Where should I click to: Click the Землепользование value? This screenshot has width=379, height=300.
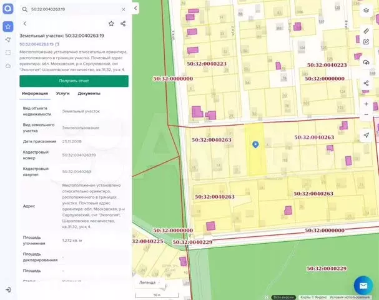(x=81, y=127)
